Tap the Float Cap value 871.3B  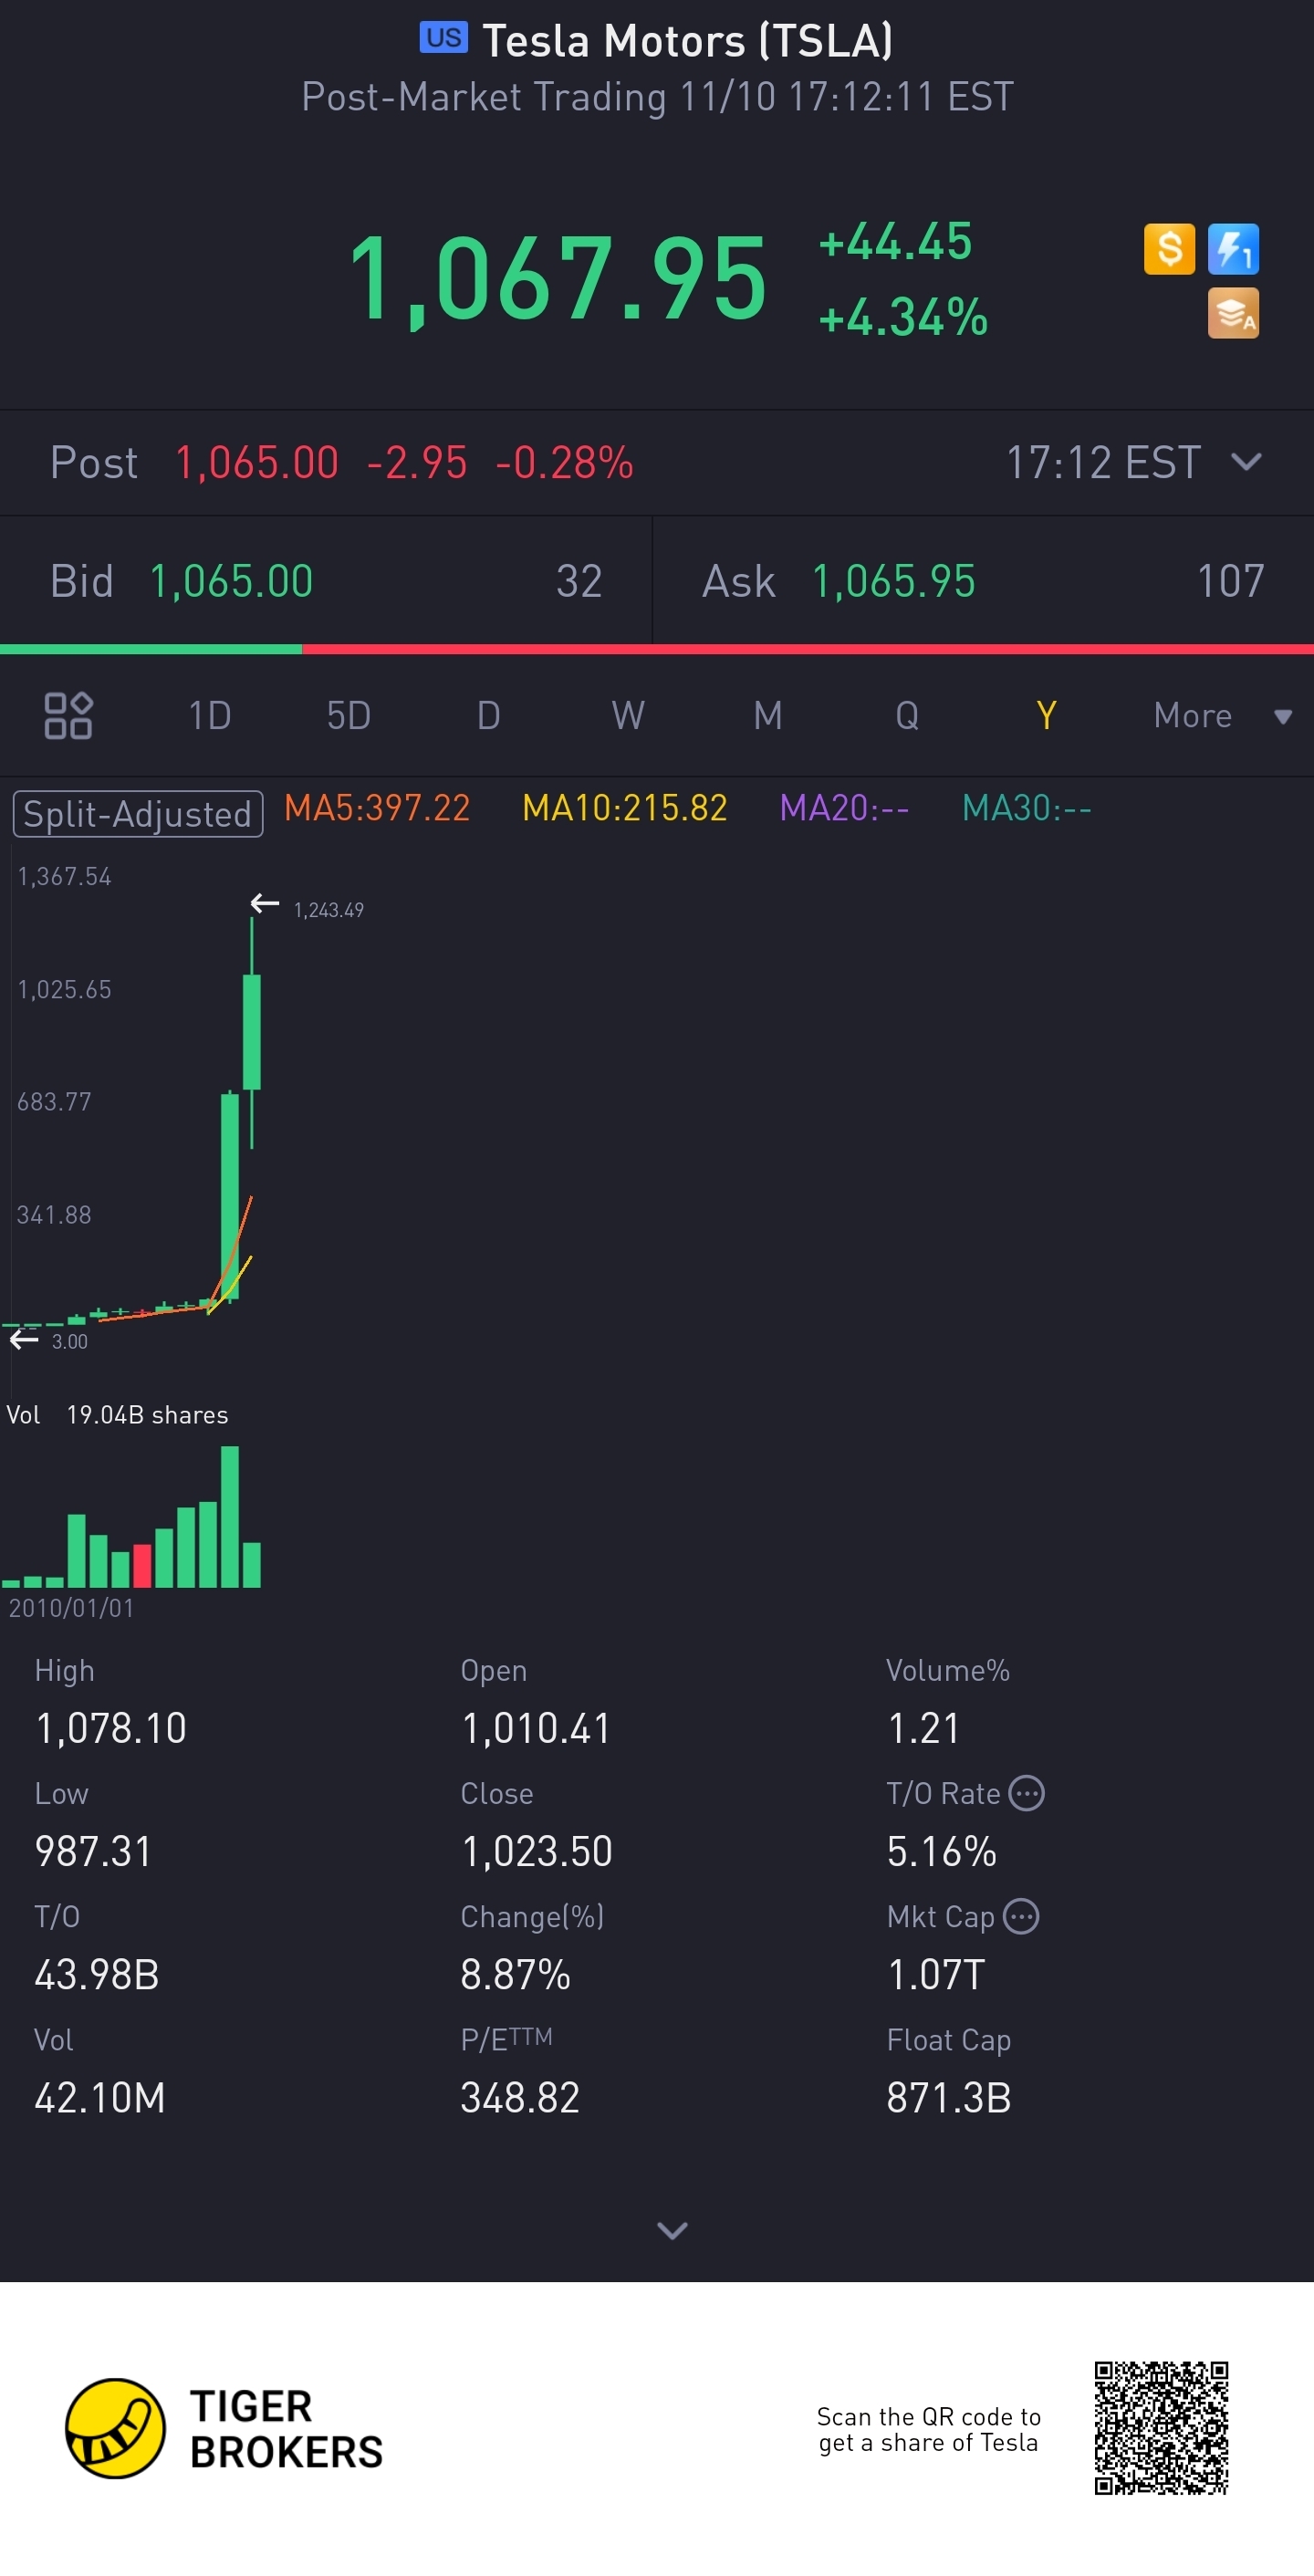(949, 2097)
